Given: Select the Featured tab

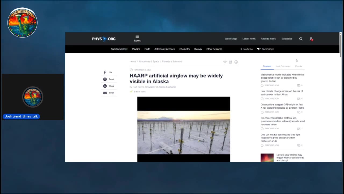Looking at the screenshot, I should [267, 66].
